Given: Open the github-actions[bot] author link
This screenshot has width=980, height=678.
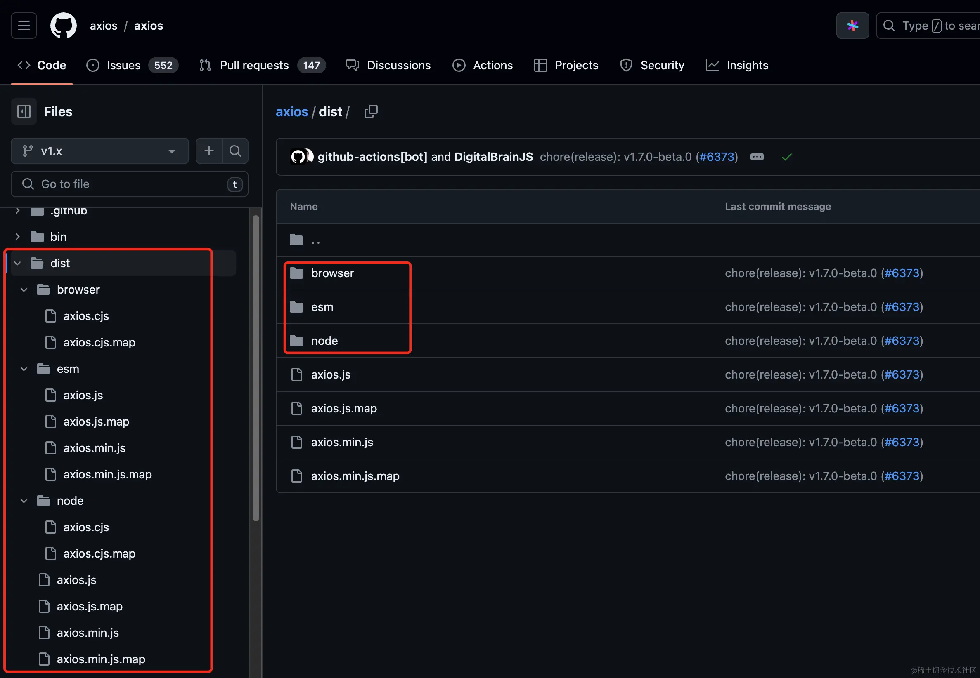Looking at the screenshot, I should pos(372,157).
